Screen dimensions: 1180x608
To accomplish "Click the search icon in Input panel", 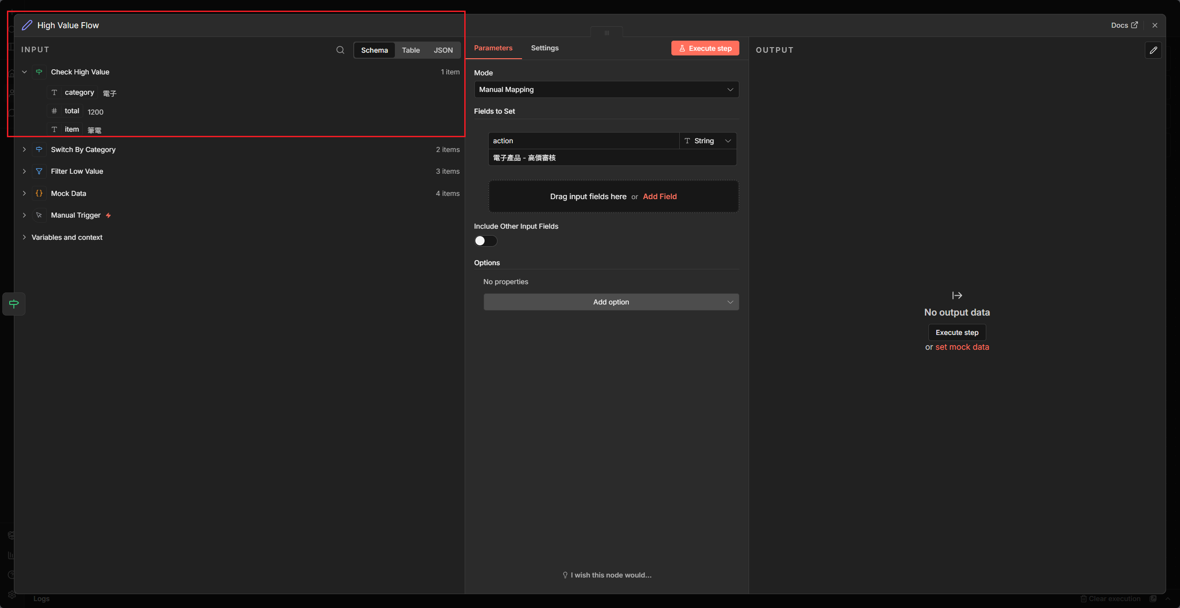I will coord(340,50).
